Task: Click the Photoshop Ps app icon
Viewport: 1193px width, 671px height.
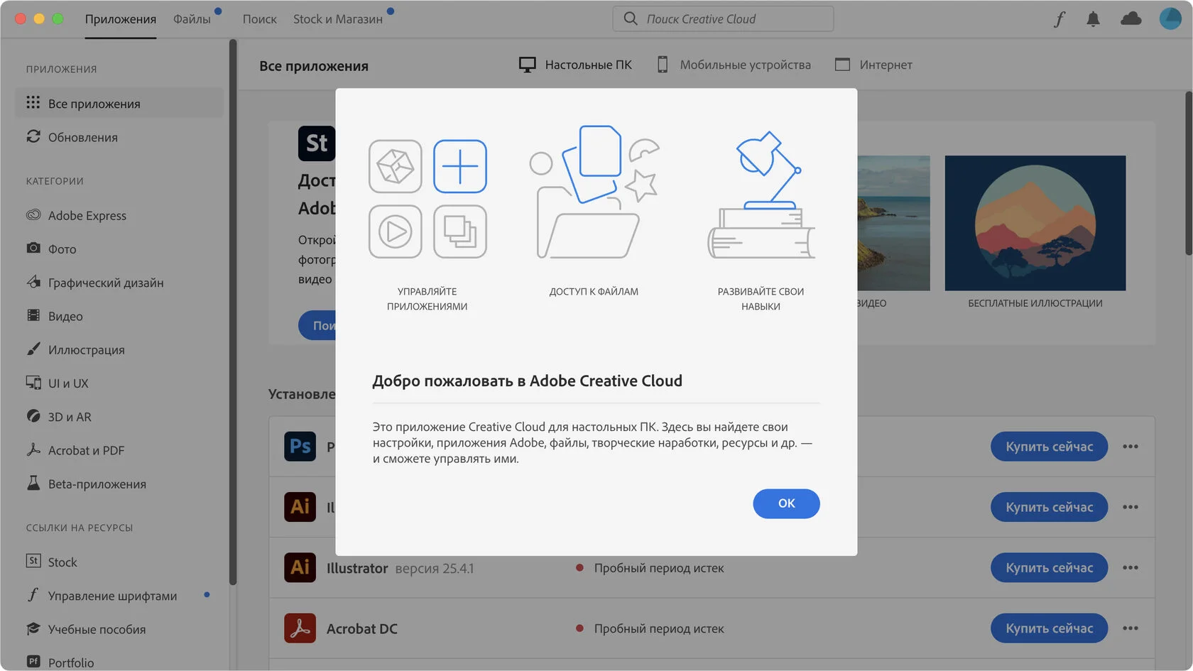Action: (x=300, y=446)
